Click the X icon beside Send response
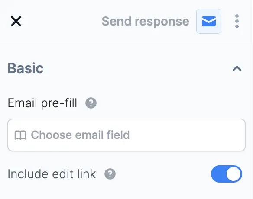Image resolution: width=253 pixels, height=199 pixels. pos(16,21)
